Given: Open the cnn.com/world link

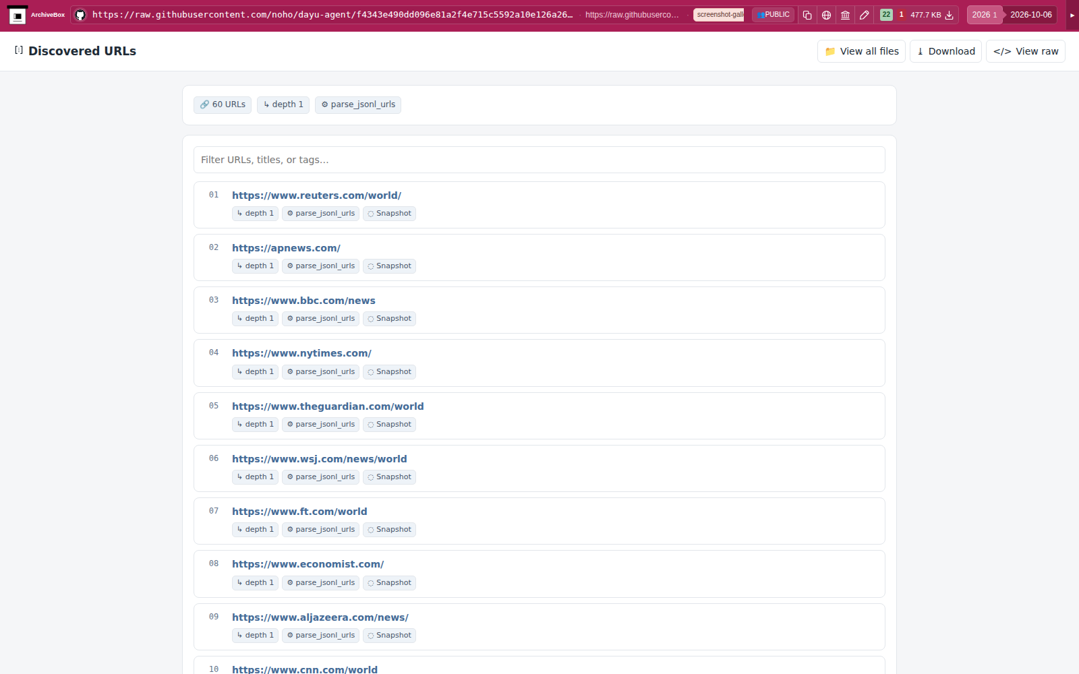Looking at the screenshot, I should click(x=305, y=669).
